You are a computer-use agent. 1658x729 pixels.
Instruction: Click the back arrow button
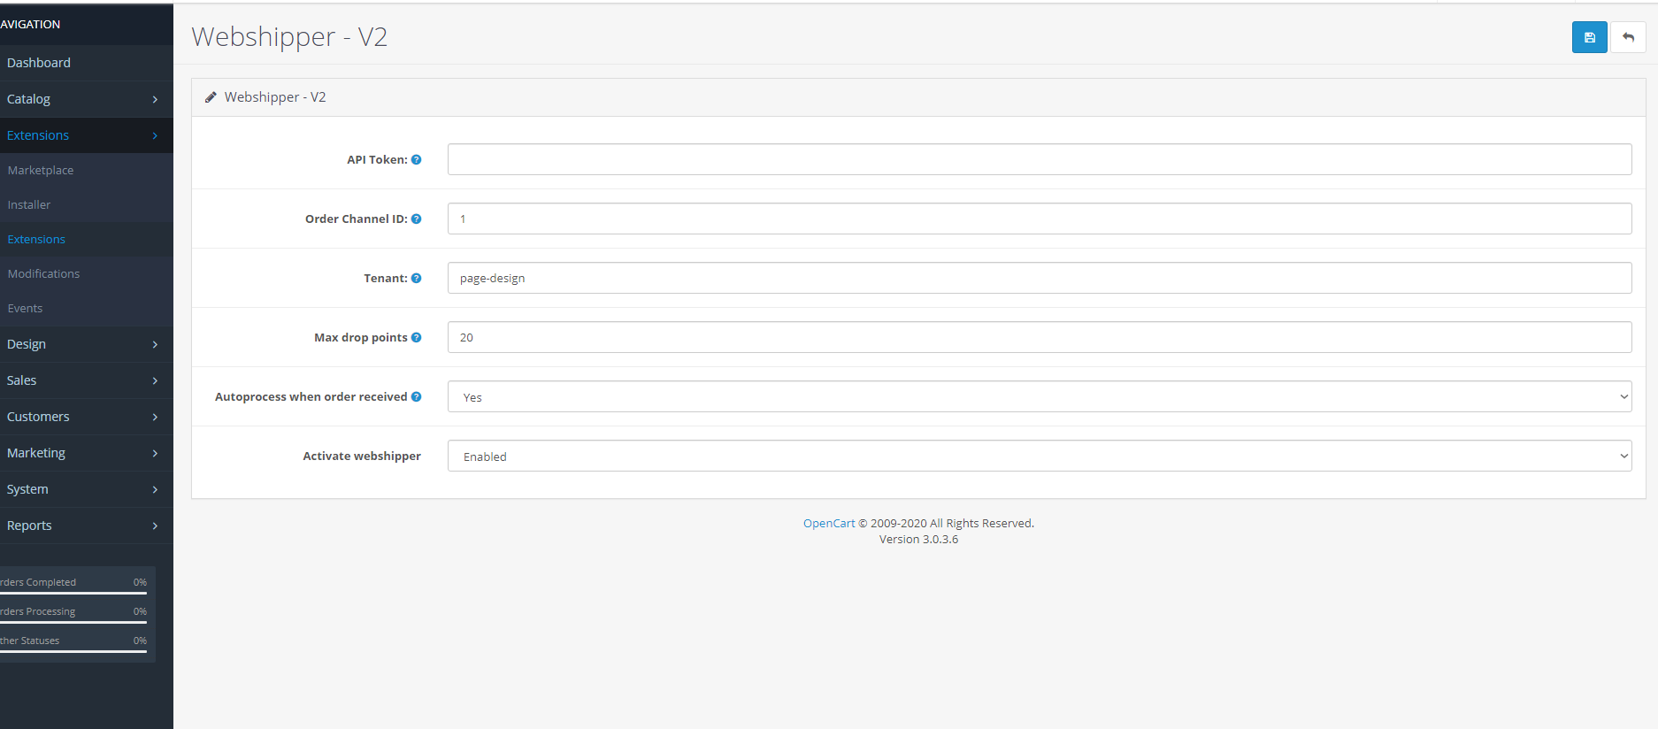click(x=1628, y=37)
